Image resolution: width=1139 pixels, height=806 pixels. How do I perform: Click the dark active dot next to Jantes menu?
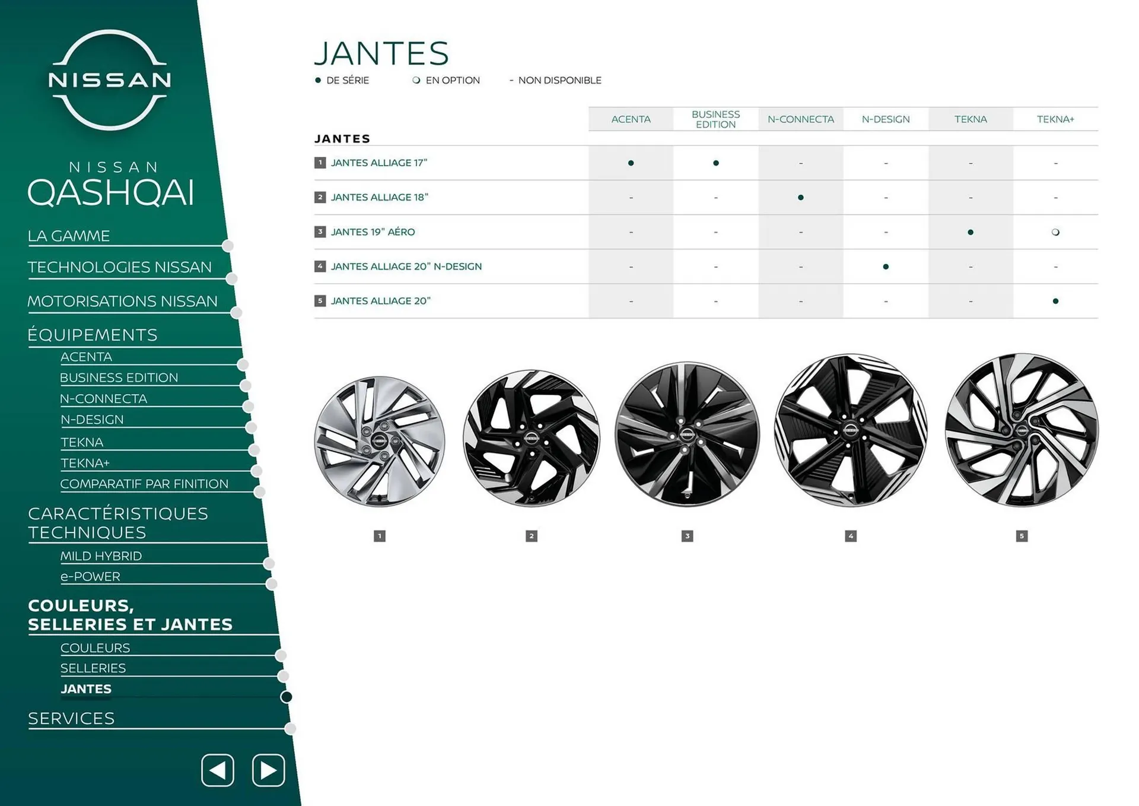click(286, 697)
